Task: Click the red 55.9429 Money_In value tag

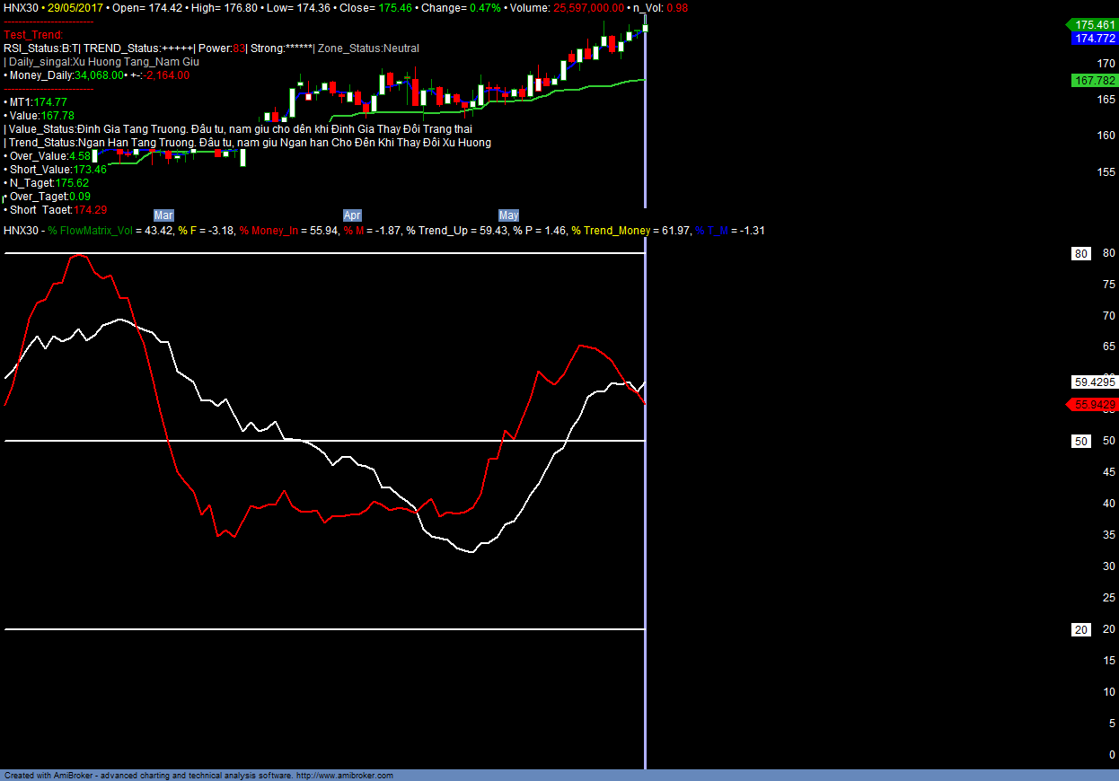Action: pos(1093,405)
